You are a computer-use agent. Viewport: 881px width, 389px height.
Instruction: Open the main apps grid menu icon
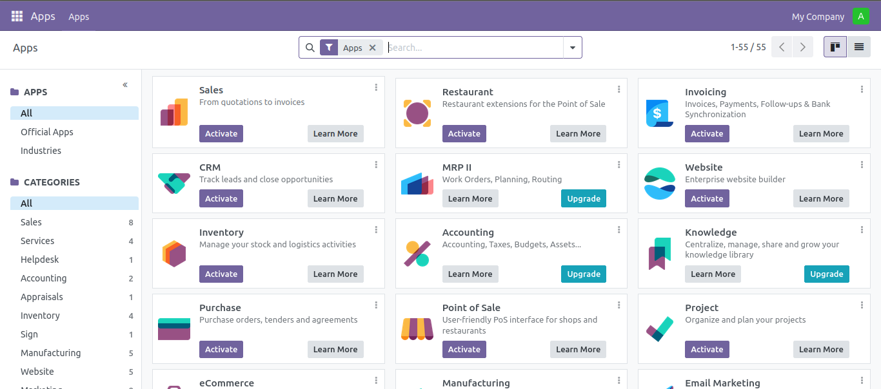pyautogui.click(x=17, y=16)
